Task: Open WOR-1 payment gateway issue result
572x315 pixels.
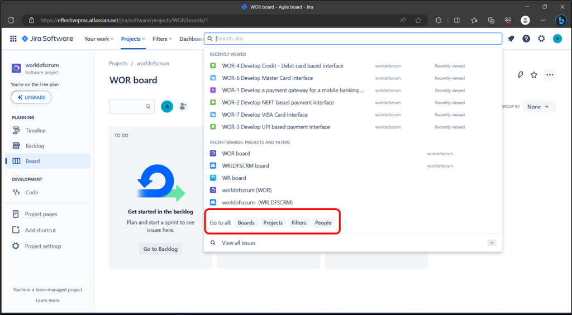Action: tap(353, 90)
